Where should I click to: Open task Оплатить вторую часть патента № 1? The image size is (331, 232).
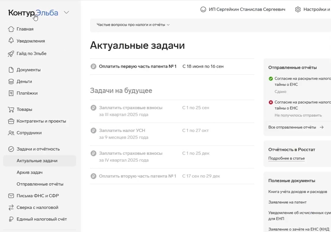tap(137, 176)
